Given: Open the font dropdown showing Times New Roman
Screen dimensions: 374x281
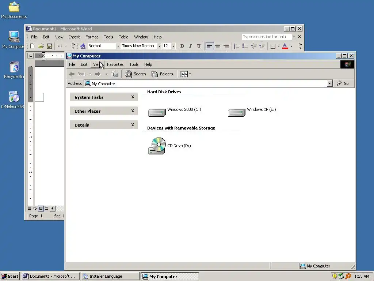Looking at the screenshot, I should [159, 46].
